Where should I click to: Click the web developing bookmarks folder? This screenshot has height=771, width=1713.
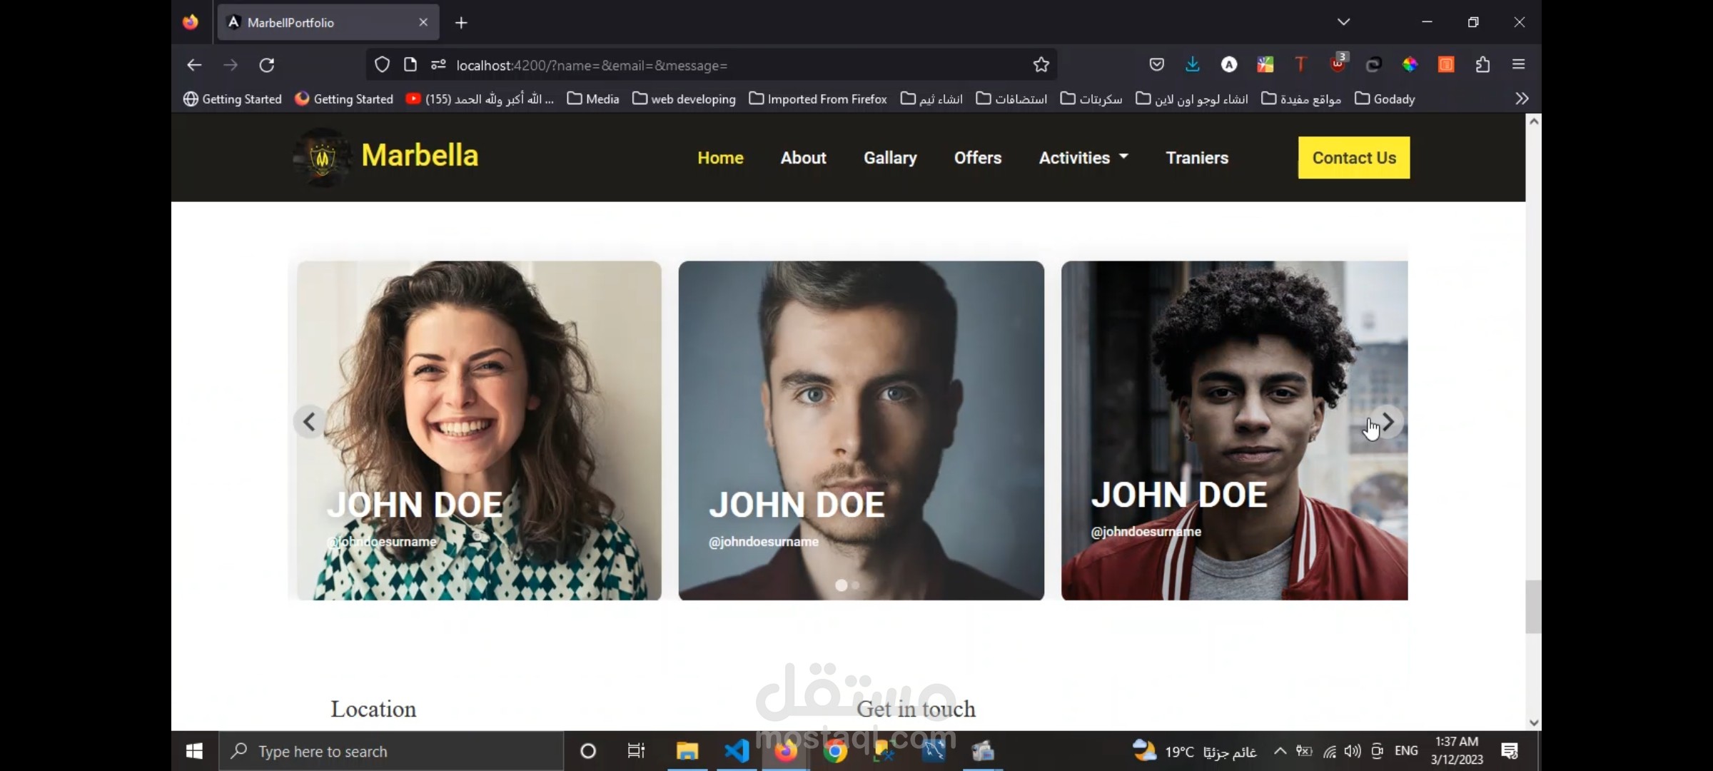pos(684,99)
